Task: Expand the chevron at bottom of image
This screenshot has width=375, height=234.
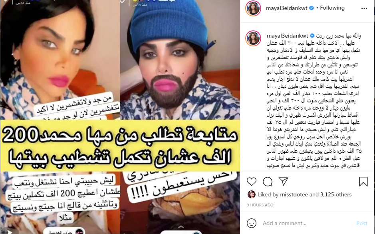Action: 181,227
